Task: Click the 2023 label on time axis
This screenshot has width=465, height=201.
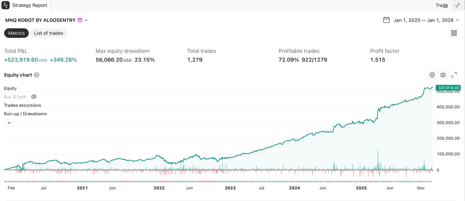Action: point(230,188)
